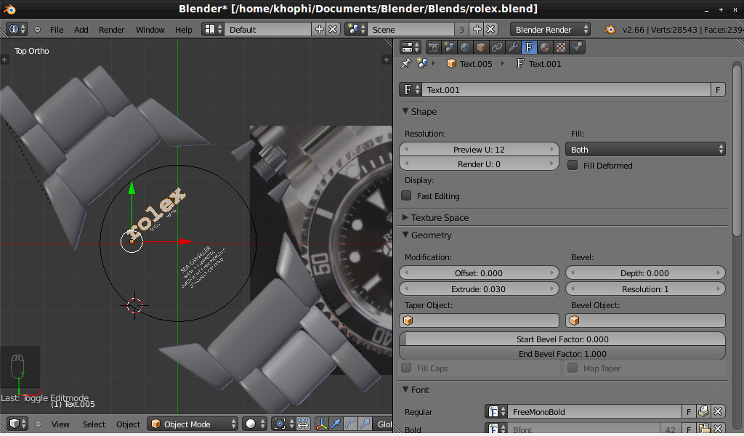Click the fake user F button beside Text.001
Screen dimensions: 744x436
(718, 90)
